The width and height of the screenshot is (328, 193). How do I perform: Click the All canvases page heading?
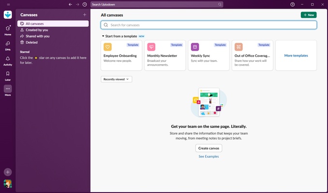tap(112, 15)
